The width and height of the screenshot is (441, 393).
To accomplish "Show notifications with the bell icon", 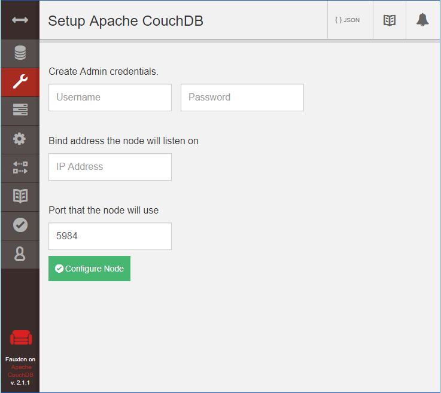I will coord(422,20).
